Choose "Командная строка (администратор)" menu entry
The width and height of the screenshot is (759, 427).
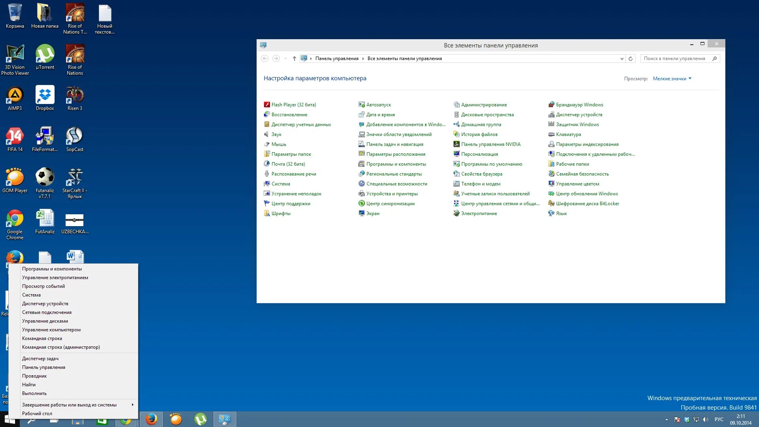pyautogui.click(x=61, y=347)
